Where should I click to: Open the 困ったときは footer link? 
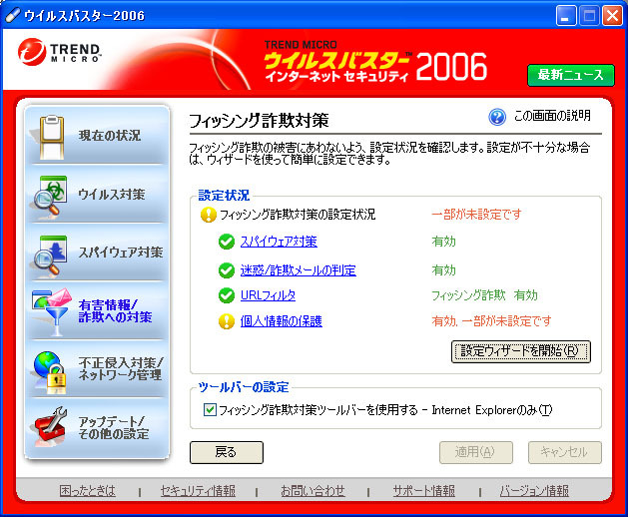[x=87, y=491]
